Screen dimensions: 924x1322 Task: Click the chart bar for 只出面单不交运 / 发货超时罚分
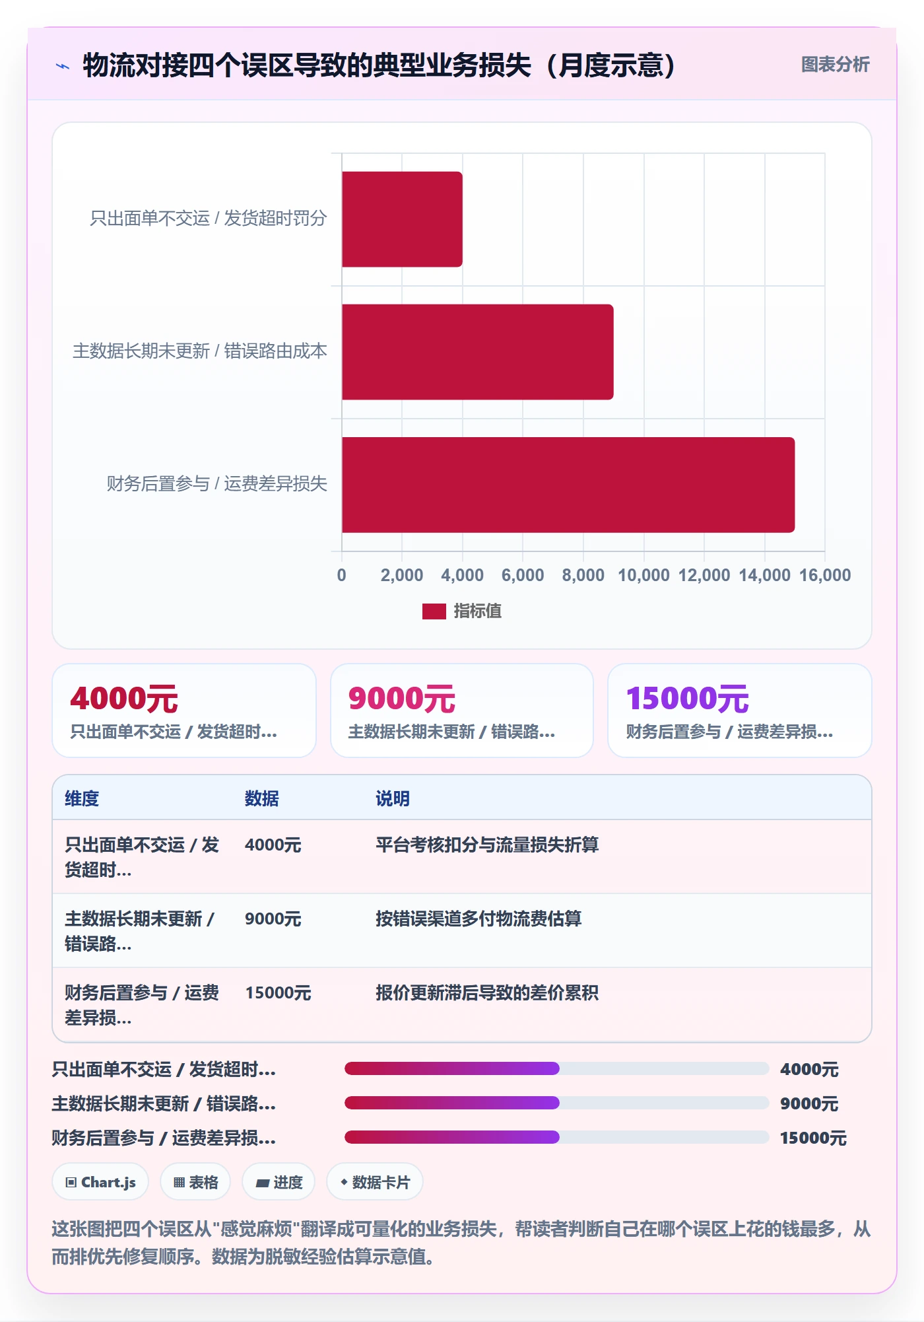click(x=402, y=219)
